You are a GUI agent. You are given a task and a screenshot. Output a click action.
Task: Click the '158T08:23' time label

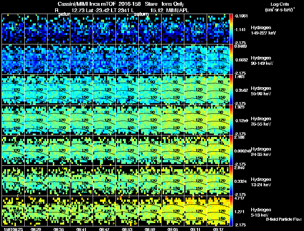(x=13, y=229)
